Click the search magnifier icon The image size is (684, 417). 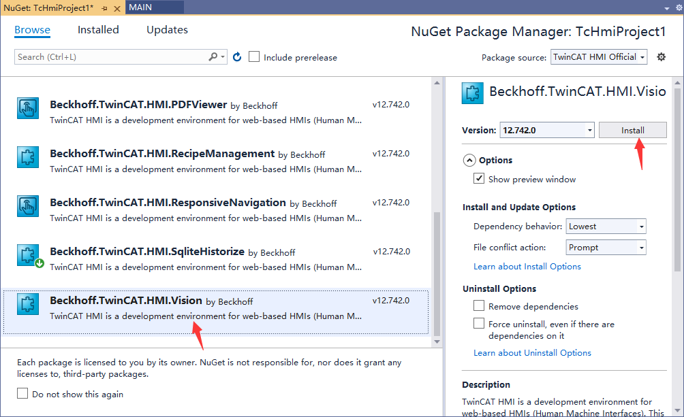click(x=214, y=57)
